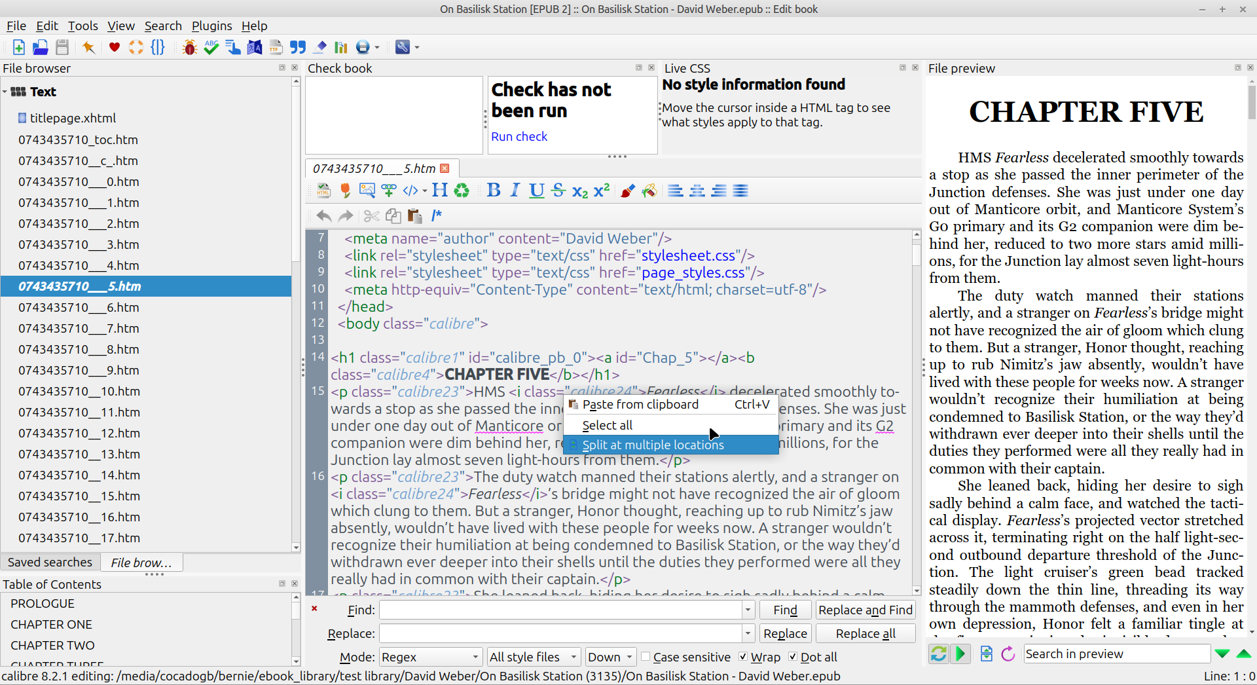Apply italic formatting in the editor
Viewport: 1257px width, 685px height.
point(515,191)
